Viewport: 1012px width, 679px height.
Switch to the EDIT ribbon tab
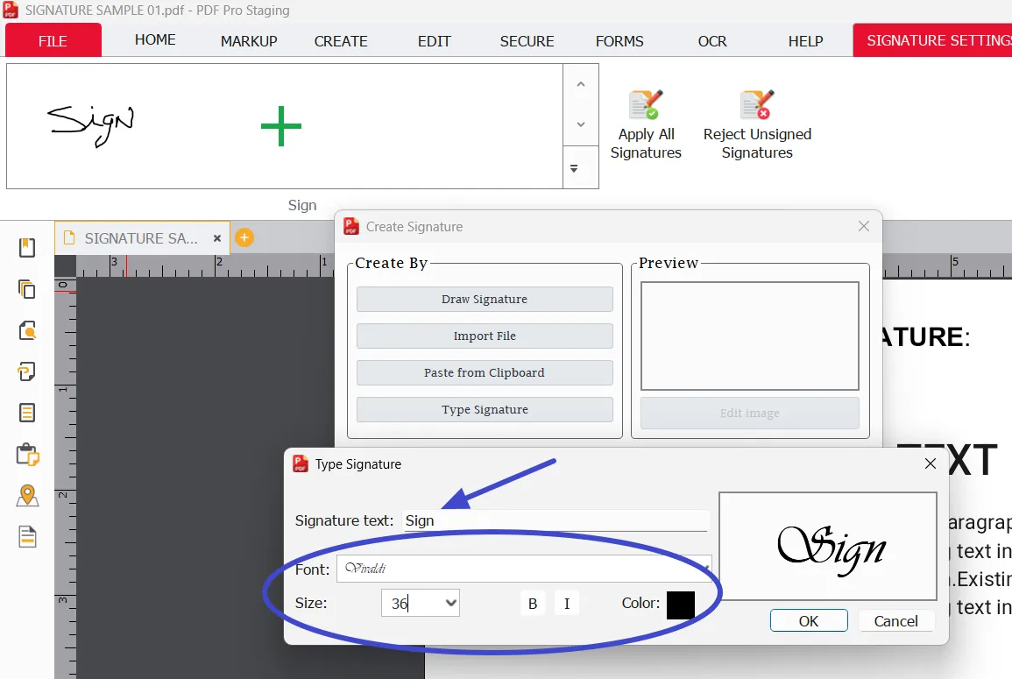434,40
